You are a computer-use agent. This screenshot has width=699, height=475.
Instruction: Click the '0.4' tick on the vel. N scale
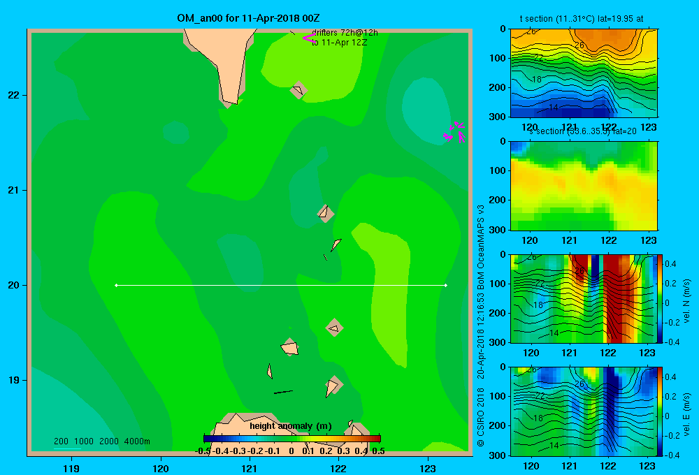[670, 264]
